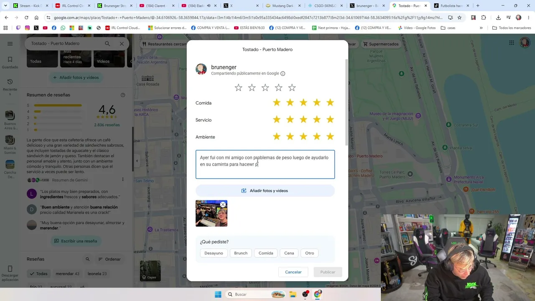535x301 pixels.
Task: Open the WhatsApp bookmark icon
Action: tap(63, 28)
